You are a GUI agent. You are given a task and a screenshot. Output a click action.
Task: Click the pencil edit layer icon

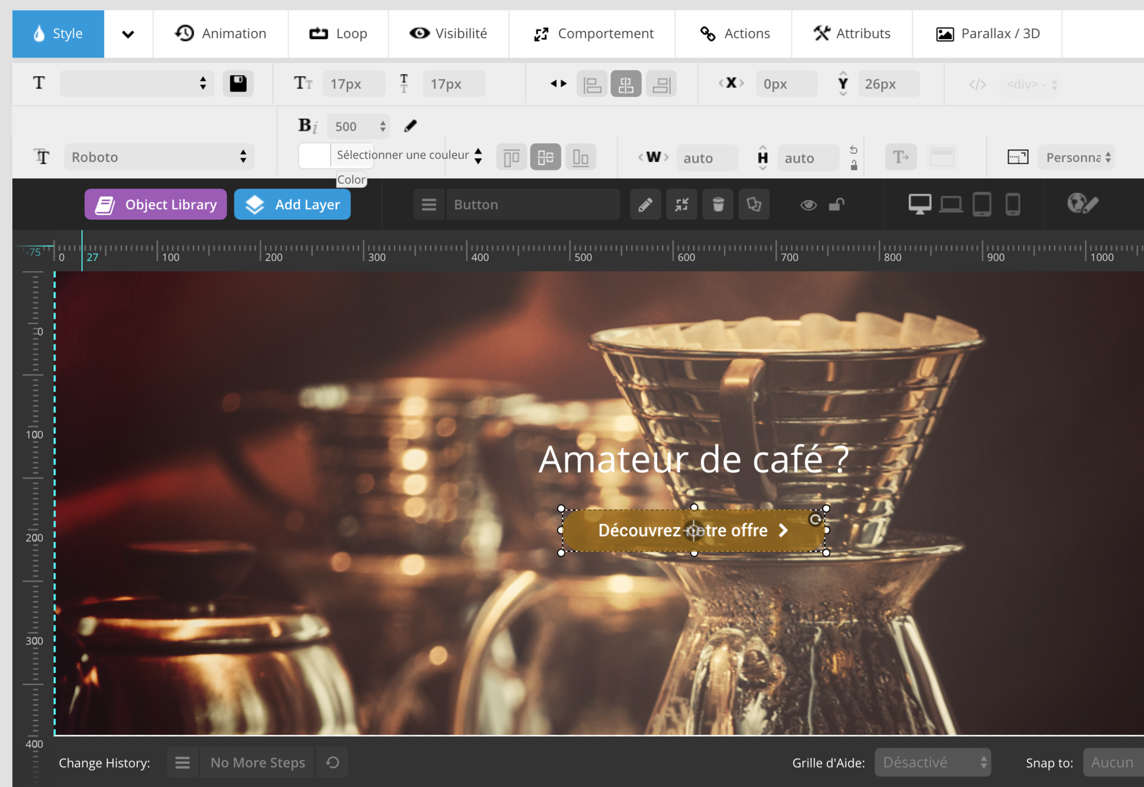(645, 205)
